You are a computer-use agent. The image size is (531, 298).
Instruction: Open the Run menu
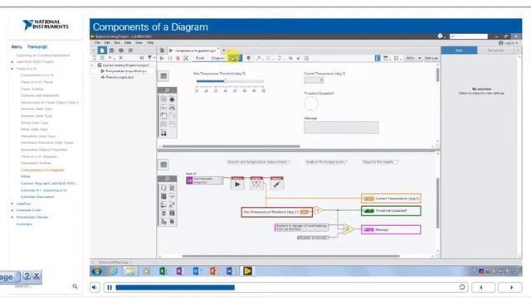coord(117,43)
